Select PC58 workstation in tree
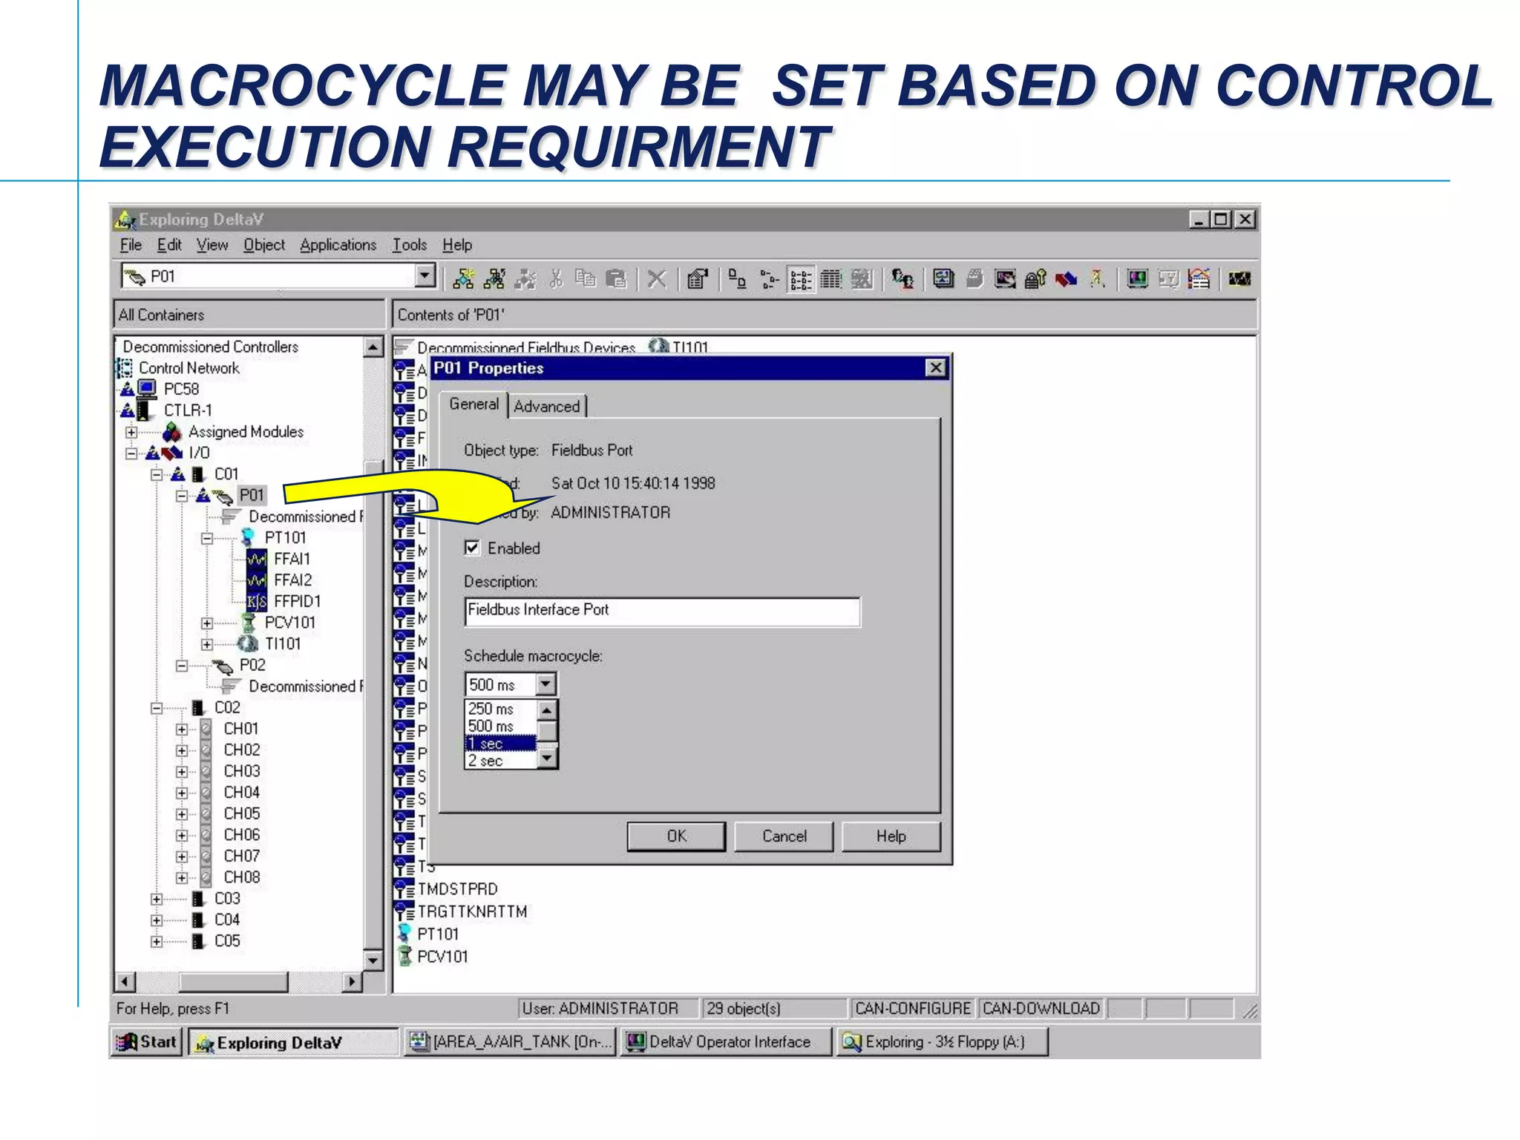 [x=181, y=389]
